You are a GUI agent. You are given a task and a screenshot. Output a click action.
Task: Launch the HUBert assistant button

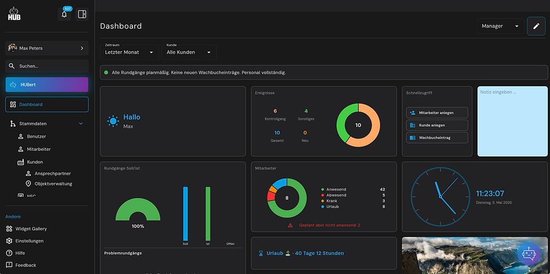[x=47, y=85]
